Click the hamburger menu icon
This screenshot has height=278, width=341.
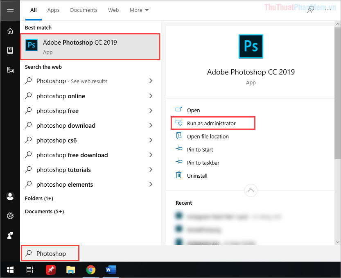click(x=10, y=11)
